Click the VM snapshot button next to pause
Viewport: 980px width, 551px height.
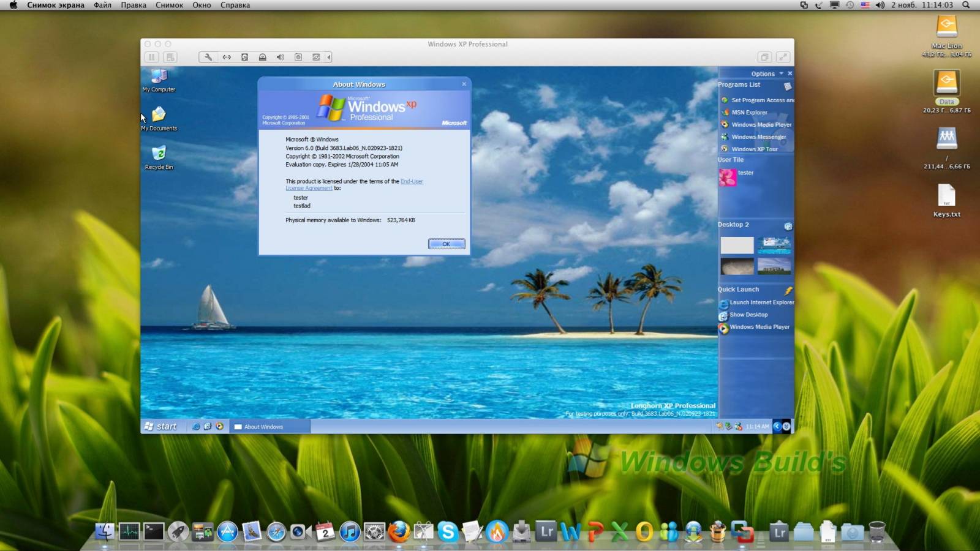pyautogui.click(x=170, y=57)
